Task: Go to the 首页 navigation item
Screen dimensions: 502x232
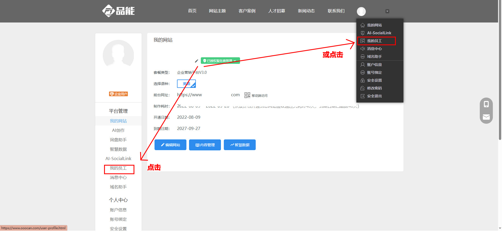Action: (192, 11)
